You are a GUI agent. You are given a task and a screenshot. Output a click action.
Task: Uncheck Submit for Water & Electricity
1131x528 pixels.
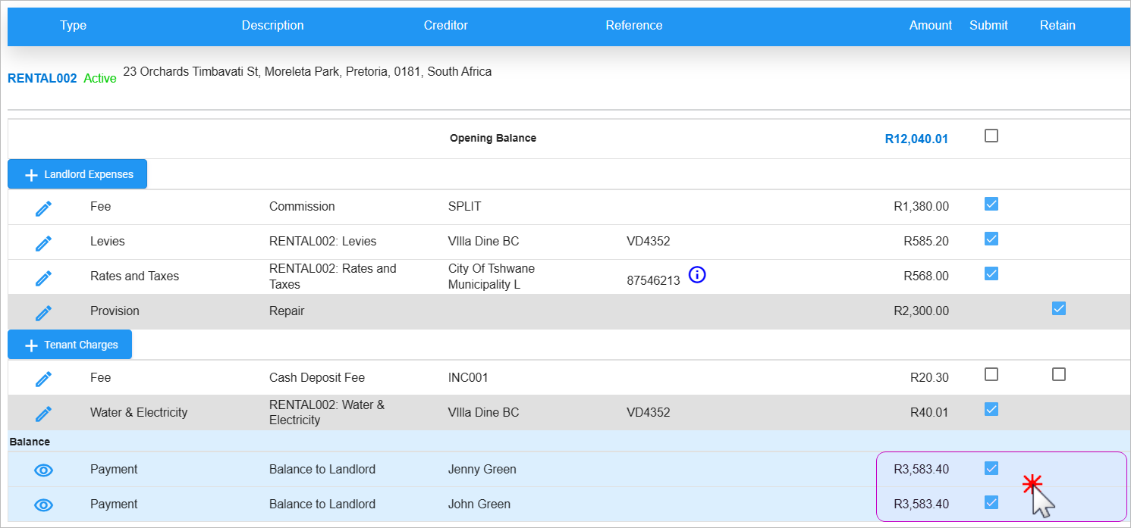[991, 409]
